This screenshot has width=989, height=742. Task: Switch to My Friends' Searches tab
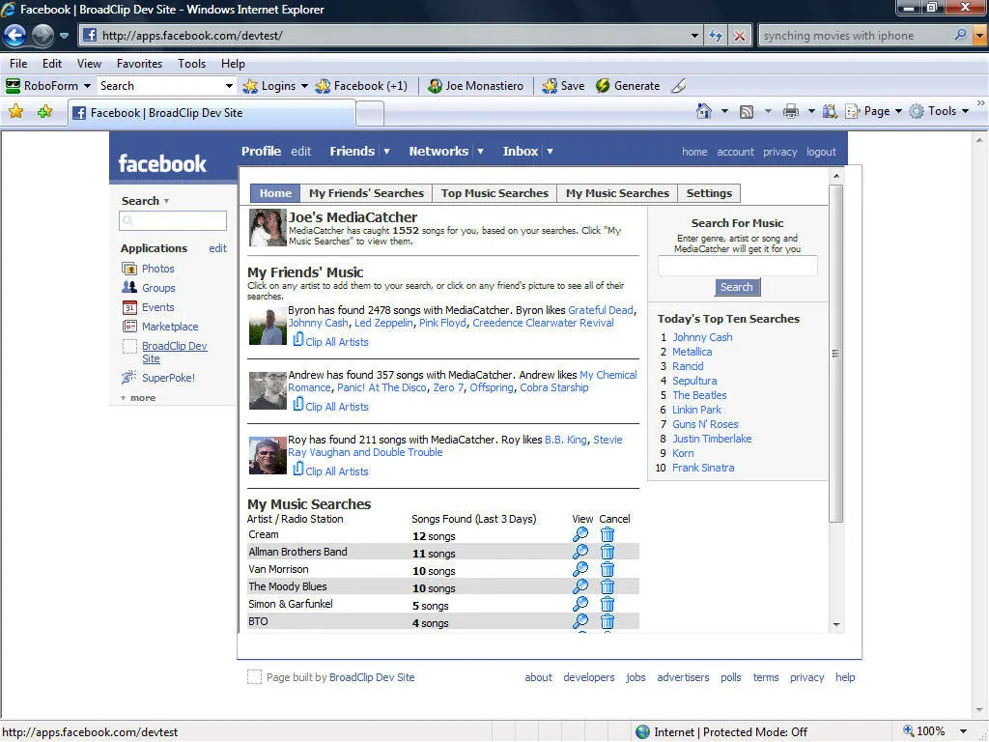[x=366, y=193]
